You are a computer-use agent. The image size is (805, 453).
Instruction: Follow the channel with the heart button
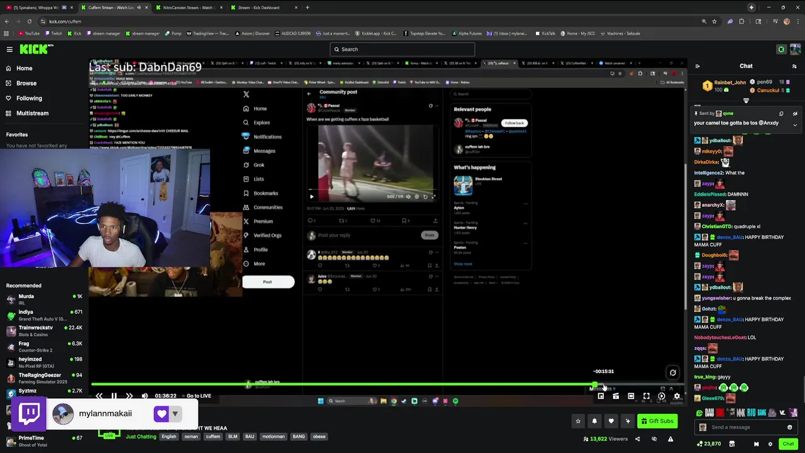click(x=611, y=421)
